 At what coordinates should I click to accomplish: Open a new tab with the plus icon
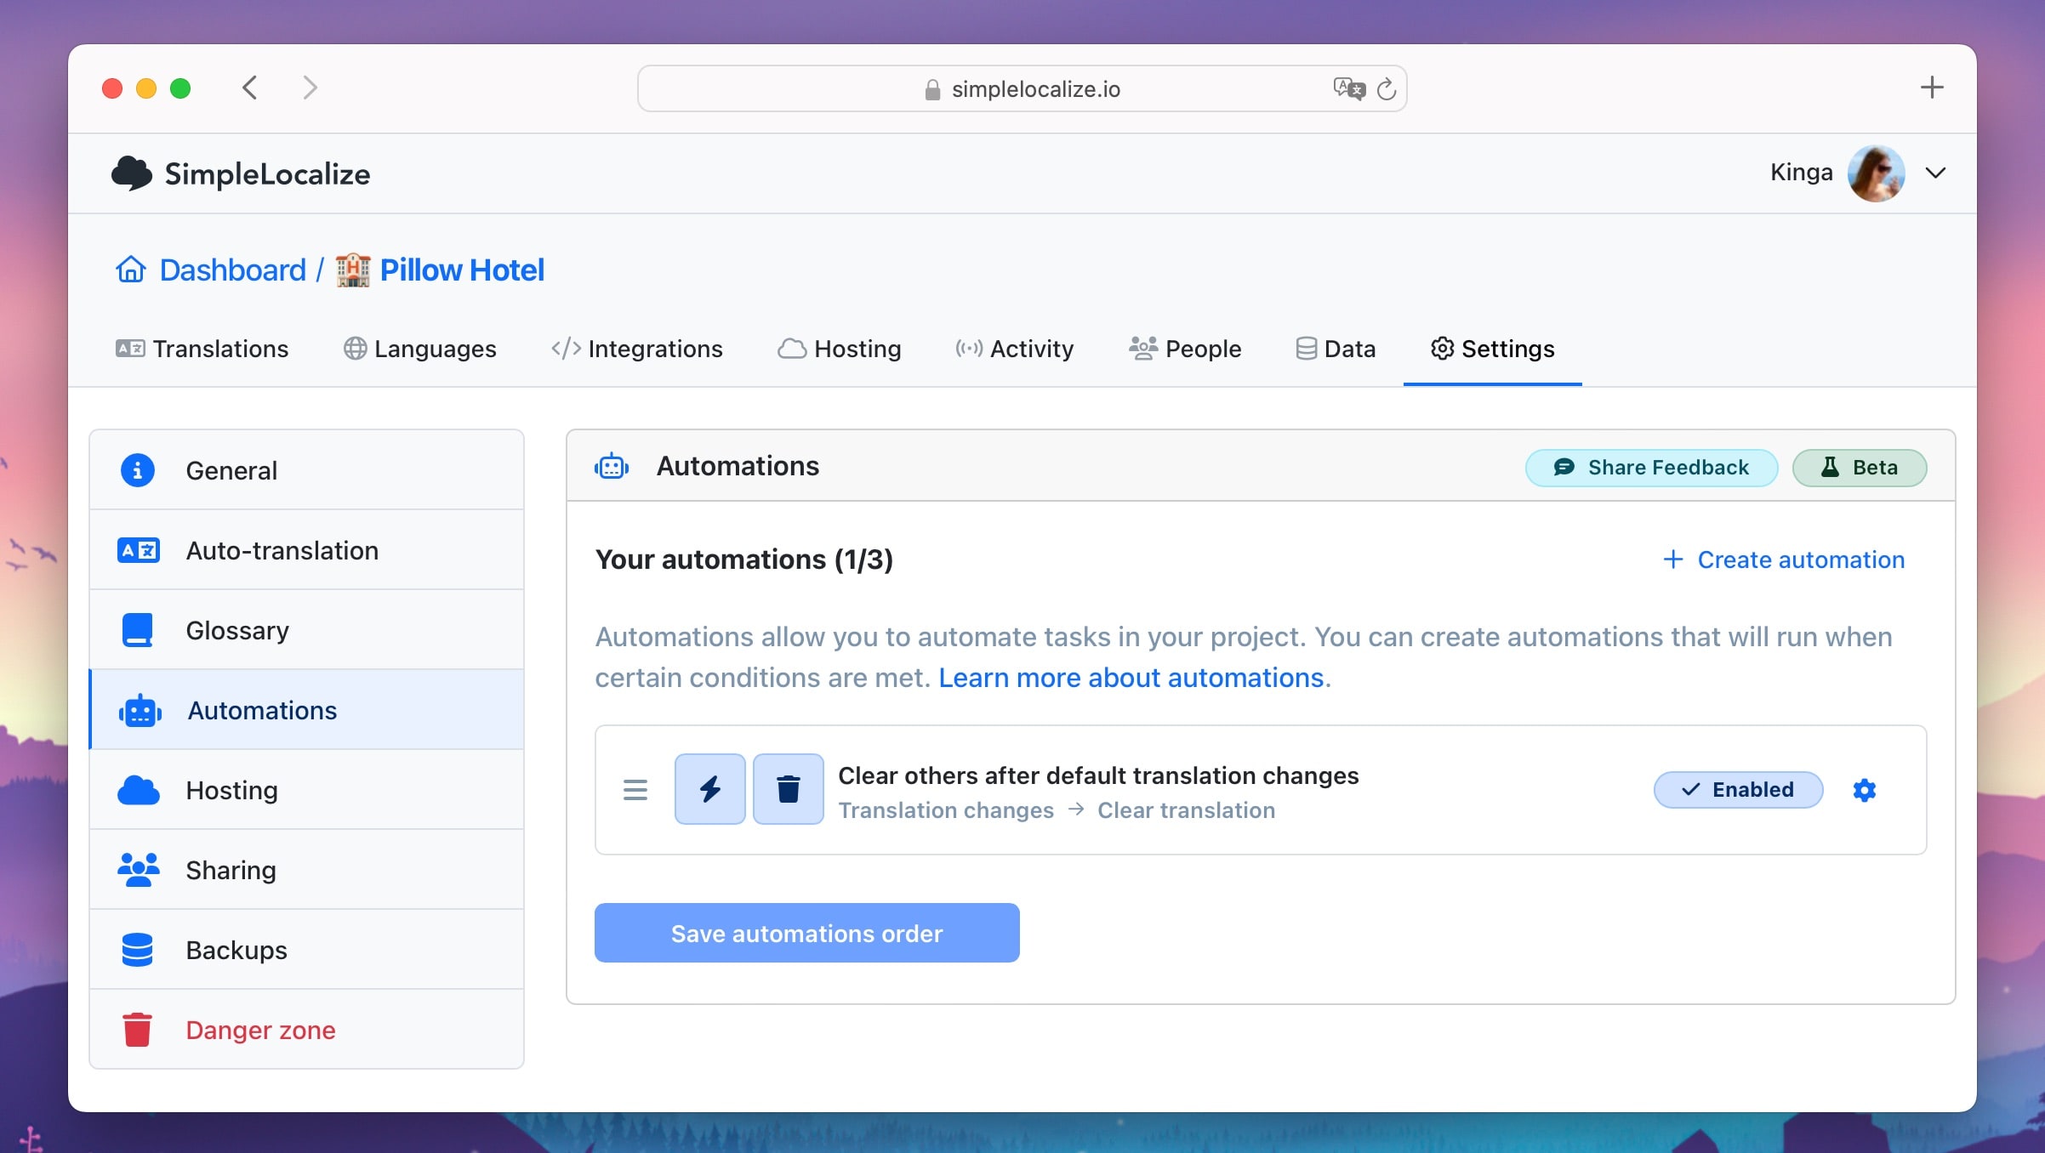(1932, 87)
